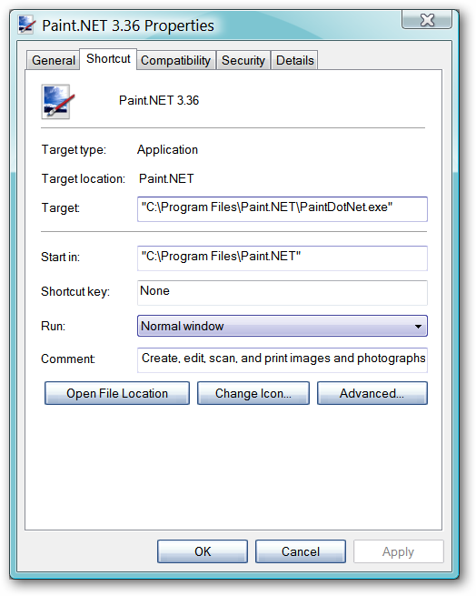The image size is (476, 596).
Task: Close the Properties dialog with X
Action: coord(427,20)
